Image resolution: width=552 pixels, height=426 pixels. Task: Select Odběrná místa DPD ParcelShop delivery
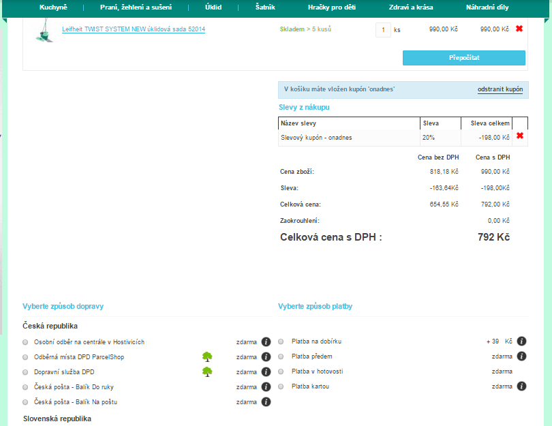tap(25, 357)
